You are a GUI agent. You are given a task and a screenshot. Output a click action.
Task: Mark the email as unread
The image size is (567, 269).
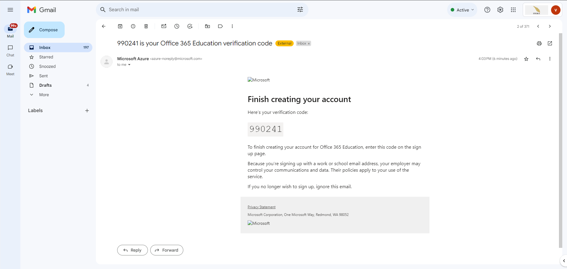pyautogui.click(x=164, y=26)
